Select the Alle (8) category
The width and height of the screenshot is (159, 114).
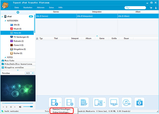click(x=17, y=25)
